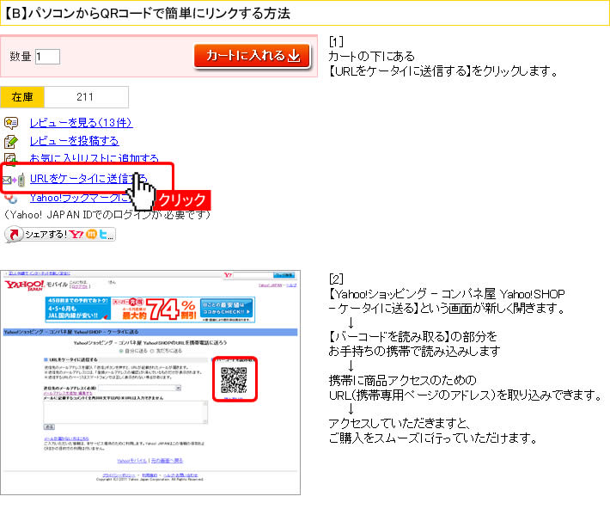Click the 【B】パソコンからQRコード heading text
610x521 pixels.
[147, 14]
